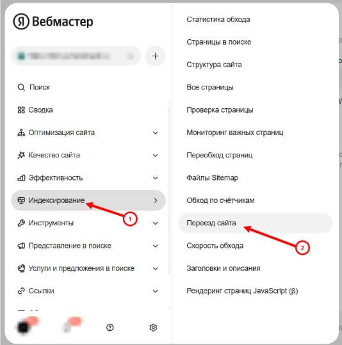Viewport: 342px width, 345px height.
Task: Open Сводка via its grid icon
Action: (21, 110)
